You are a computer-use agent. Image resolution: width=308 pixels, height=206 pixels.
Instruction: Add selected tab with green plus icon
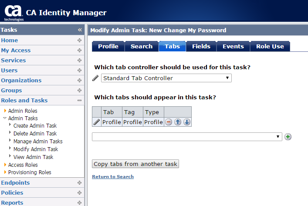[288, 137]
